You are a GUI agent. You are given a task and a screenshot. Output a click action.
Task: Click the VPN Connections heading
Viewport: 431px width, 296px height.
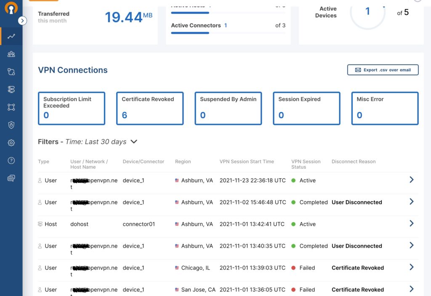coord(73,70)
